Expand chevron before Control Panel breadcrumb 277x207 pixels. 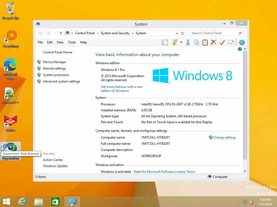[72, 33]
